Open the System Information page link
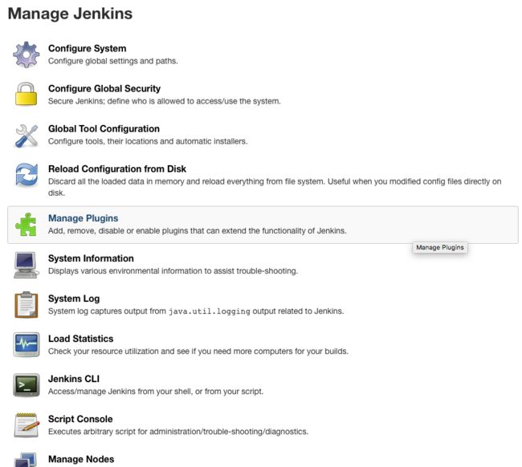This screenshot has height=467, width=522. (x=91, y=258)
